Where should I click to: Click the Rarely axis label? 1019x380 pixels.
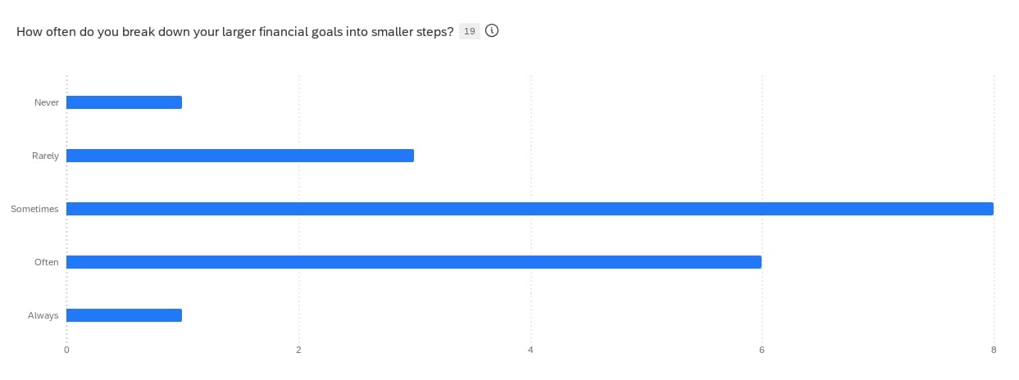click(x=45, y=156)
